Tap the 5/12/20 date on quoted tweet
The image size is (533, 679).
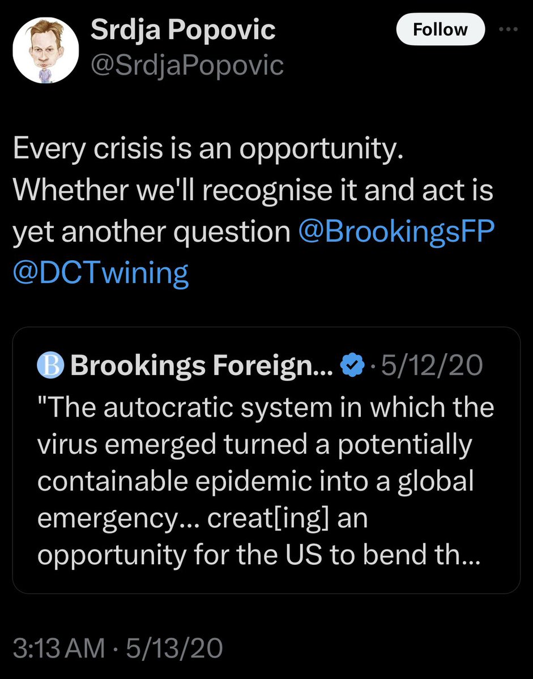[x=432, y=367]
